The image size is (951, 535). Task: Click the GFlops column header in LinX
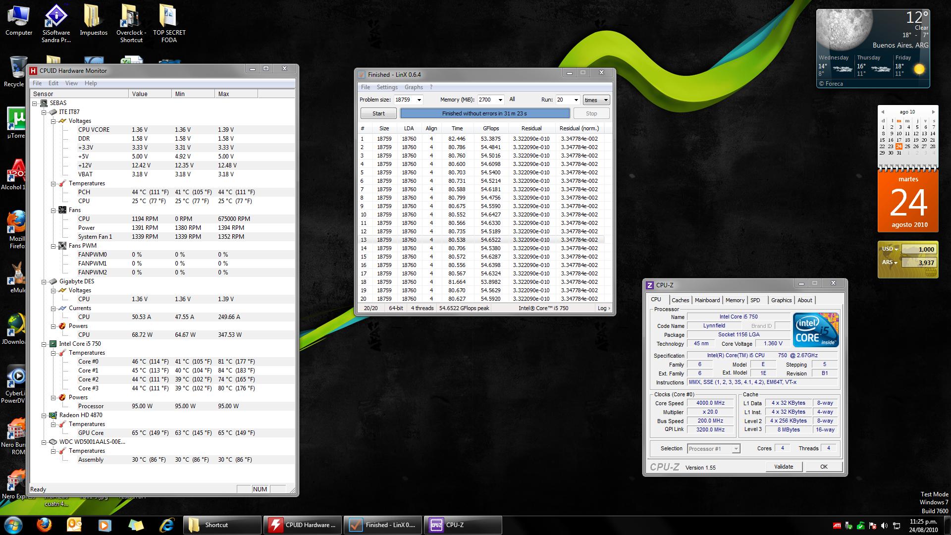[490, 128]
